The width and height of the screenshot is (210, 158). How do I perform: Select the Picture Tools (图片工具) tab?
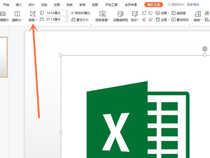154,5
